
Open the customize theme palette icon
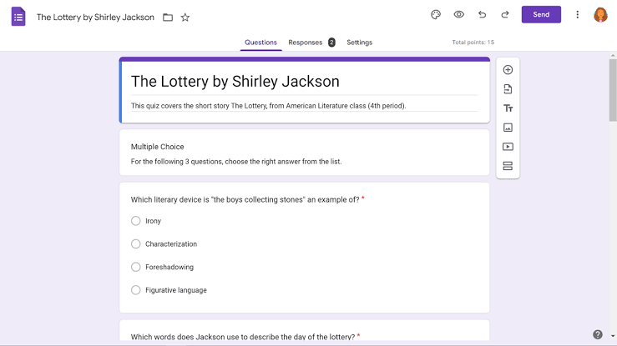436,14
